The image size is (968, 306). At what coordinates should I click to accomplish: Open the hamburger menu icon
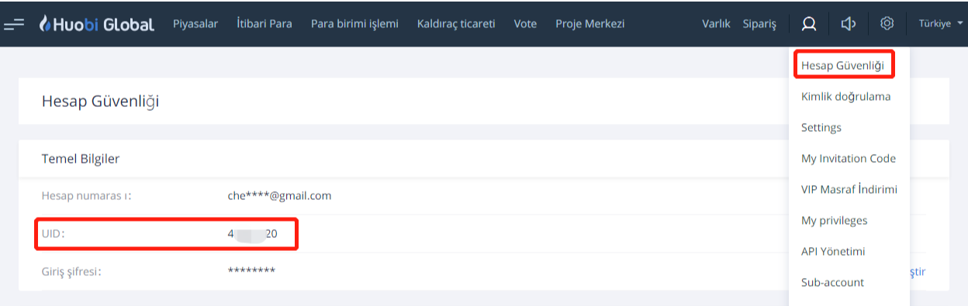pos(14,24)
